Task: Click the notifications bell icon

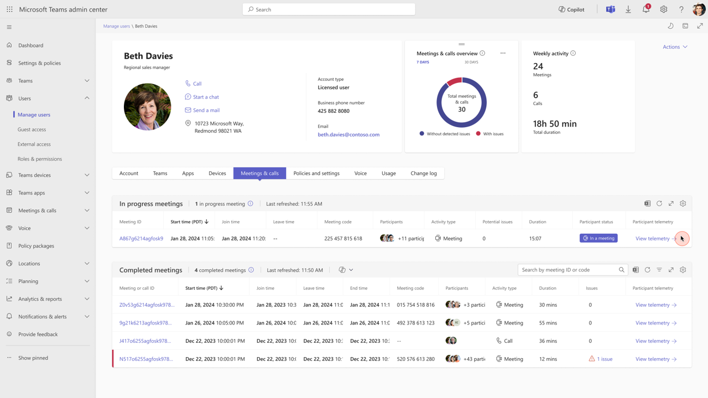Action: coord(645,9)
